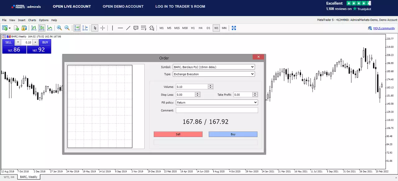Select the BARC, Weekly chart tab
398x181 pixels.
click(29, 177)
